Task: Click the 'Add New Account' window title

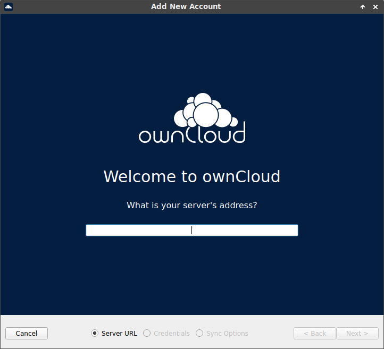Action: point(186,6)
